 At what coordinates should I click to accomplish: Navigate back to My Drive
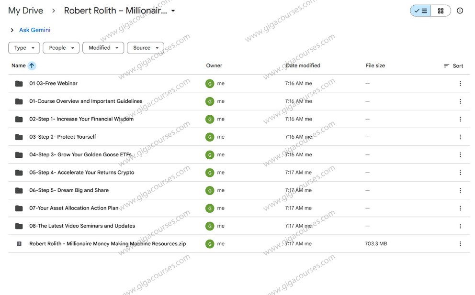pos(25,10)
